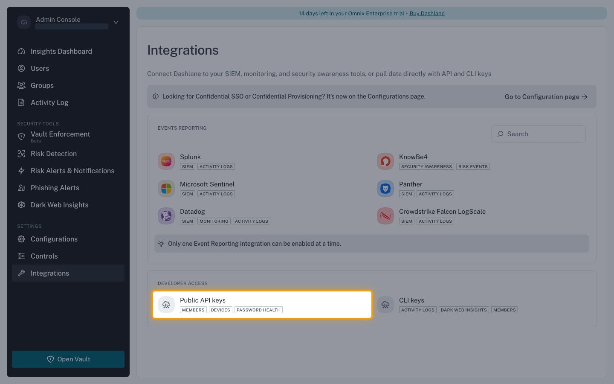Viewport: 614px width, 384px height.
Task: Click the Microsoft Sentinel logo icon
Action: 166,189
